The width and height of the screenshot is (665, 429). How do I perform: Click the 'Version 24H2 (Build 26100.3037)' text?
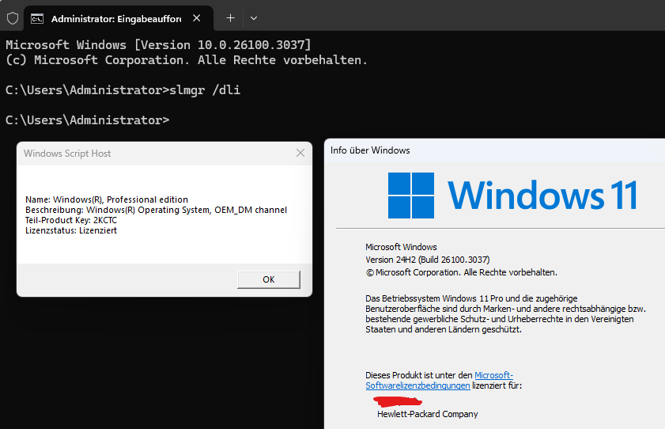coord(428,260)
